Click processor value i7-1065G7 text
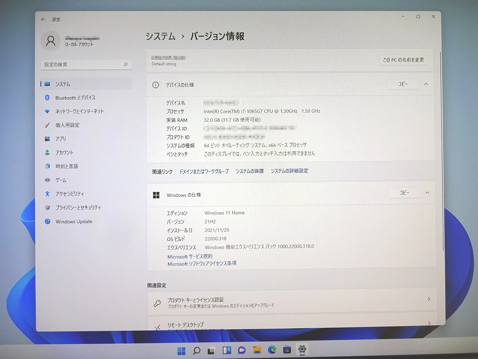Screen dimensions: 478x359 click(x=262, y=111)
